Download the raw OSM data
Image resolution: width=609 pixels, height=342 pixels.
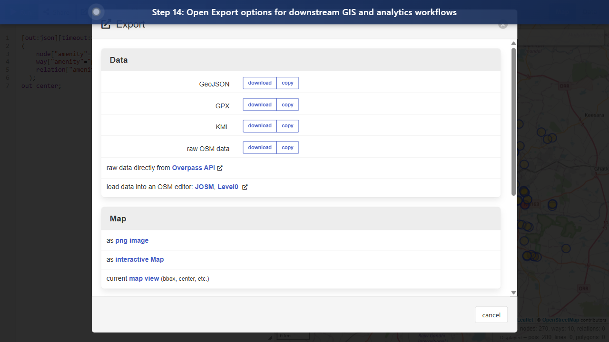[x=260, y=147]
